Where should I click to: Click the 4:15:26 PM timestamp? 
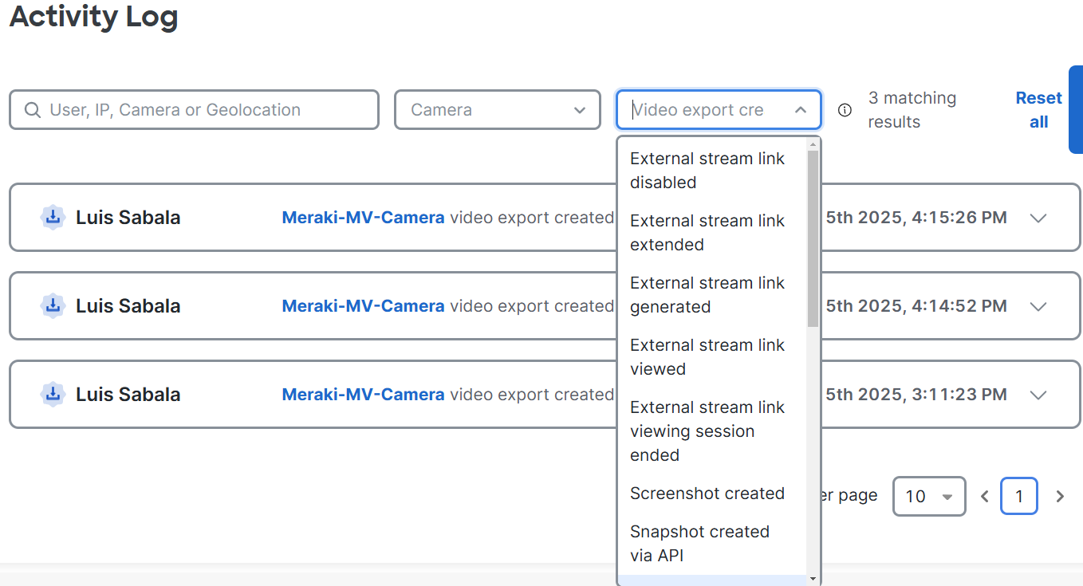tap(916, 218)
